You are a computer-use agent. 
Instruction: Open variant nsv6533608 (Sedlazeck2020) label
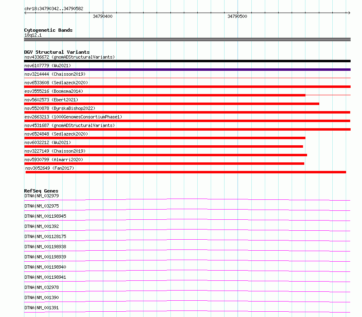pos(56,83)
